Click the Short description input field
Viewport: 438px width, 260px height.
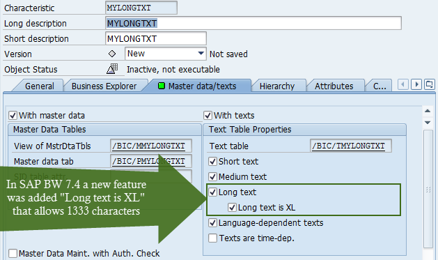coord(156,38)
